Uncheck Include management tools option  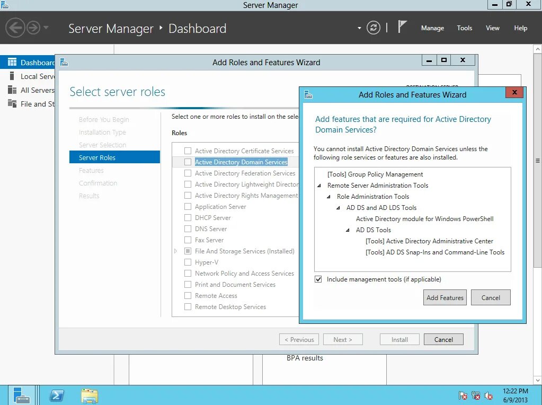pyautogui.click(x=318, y=279)
